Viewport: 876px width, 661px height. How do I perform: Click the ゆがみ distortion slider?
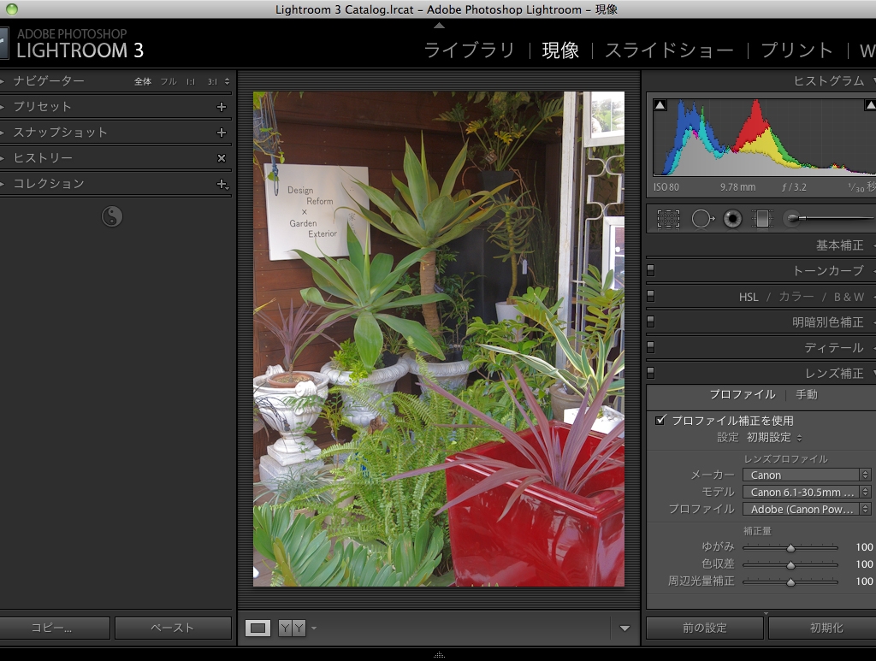point(790,547)
